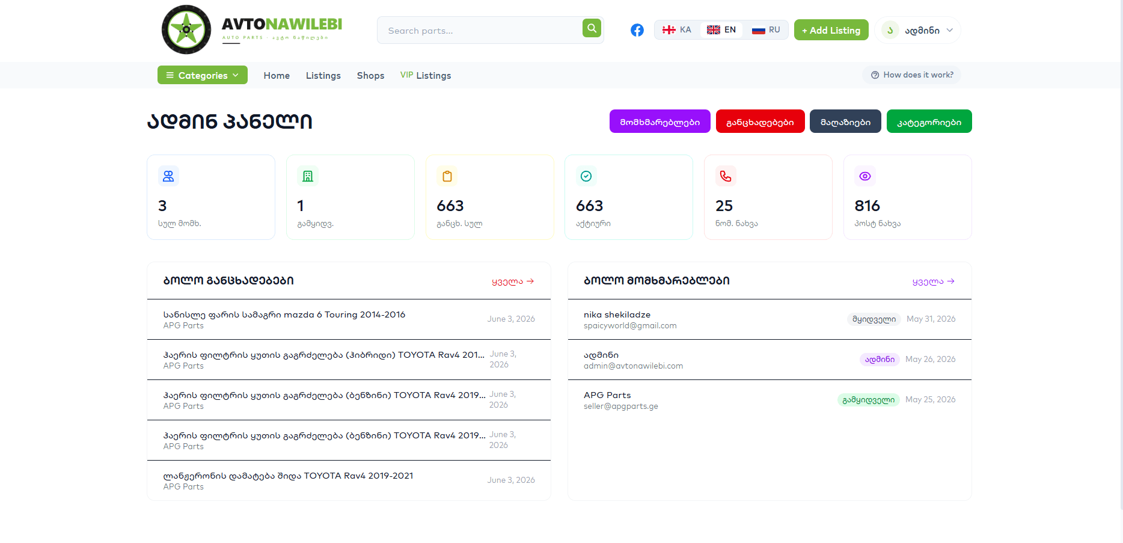Click the user avatar letter ა
1123x543 pixels.
pyautogui.click(x=890, y=30)
